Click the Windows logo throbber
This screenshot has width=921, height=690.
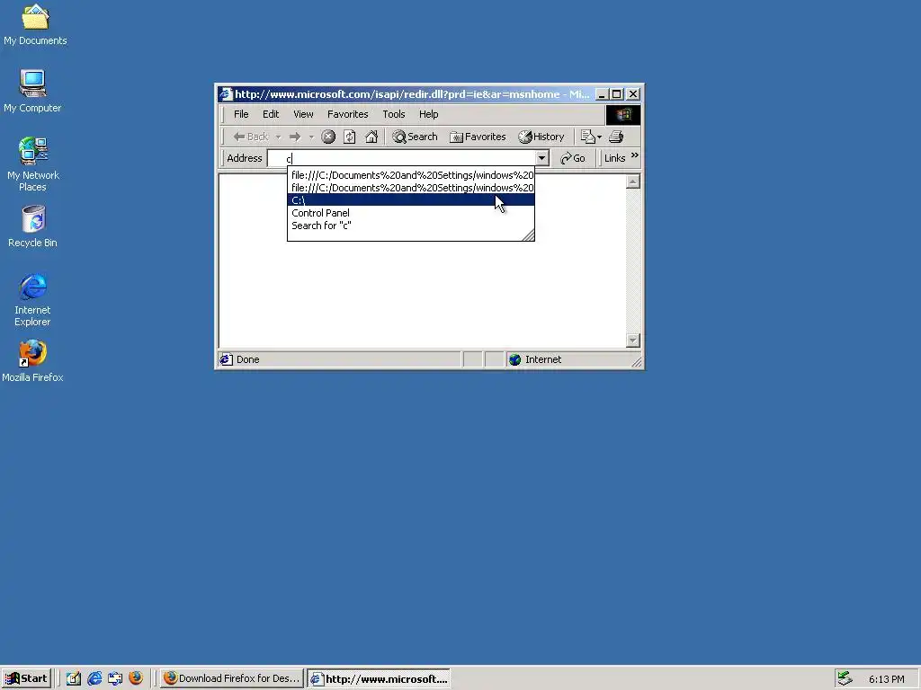pyautogui.click(x=623, y=114)
